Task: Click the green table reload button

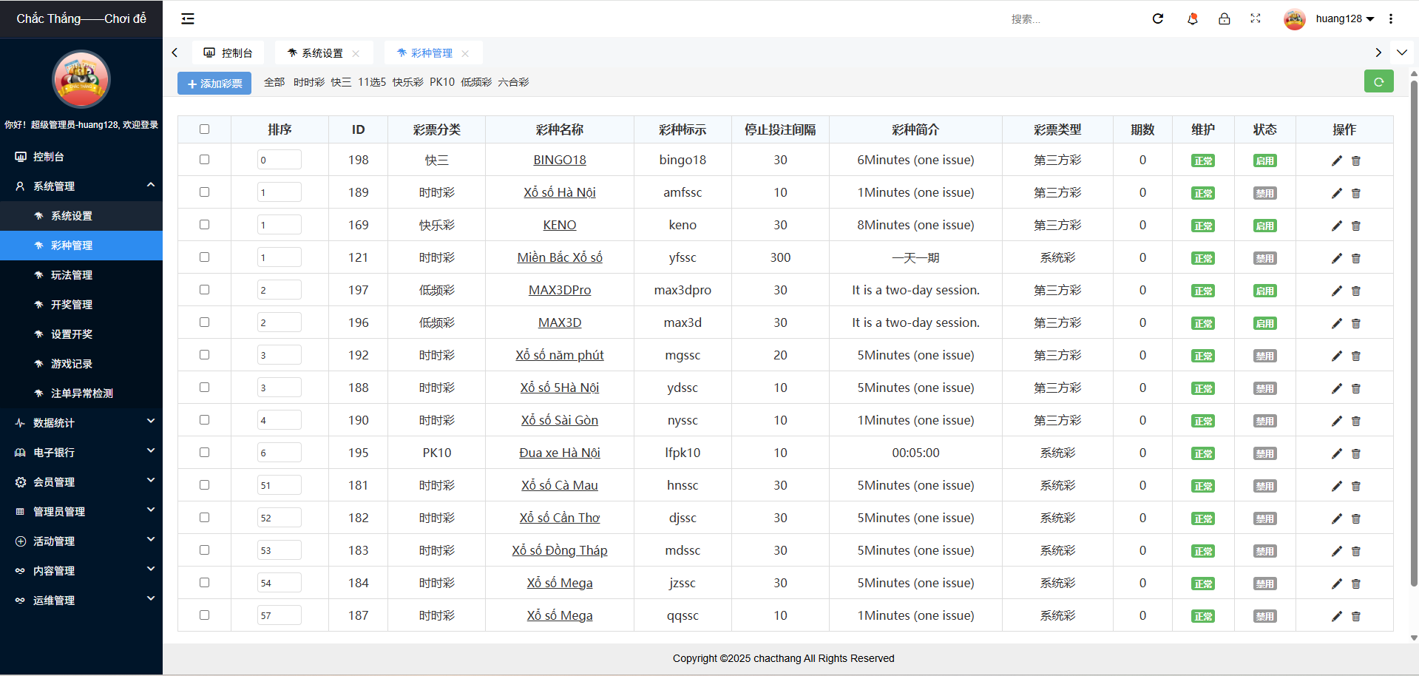Action: 1378,81
